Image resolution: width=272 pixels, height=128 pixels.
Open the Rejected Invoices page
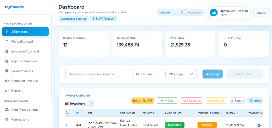pos(25,61)
